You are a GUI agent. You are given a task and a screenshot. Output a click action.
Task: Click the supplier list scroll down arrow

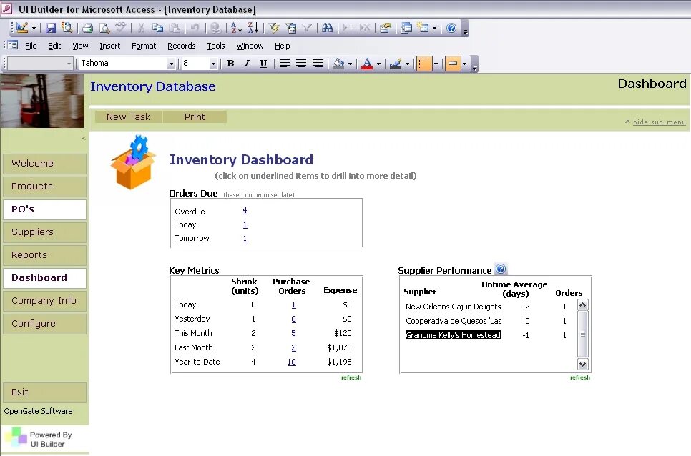[x=582, y=364]
